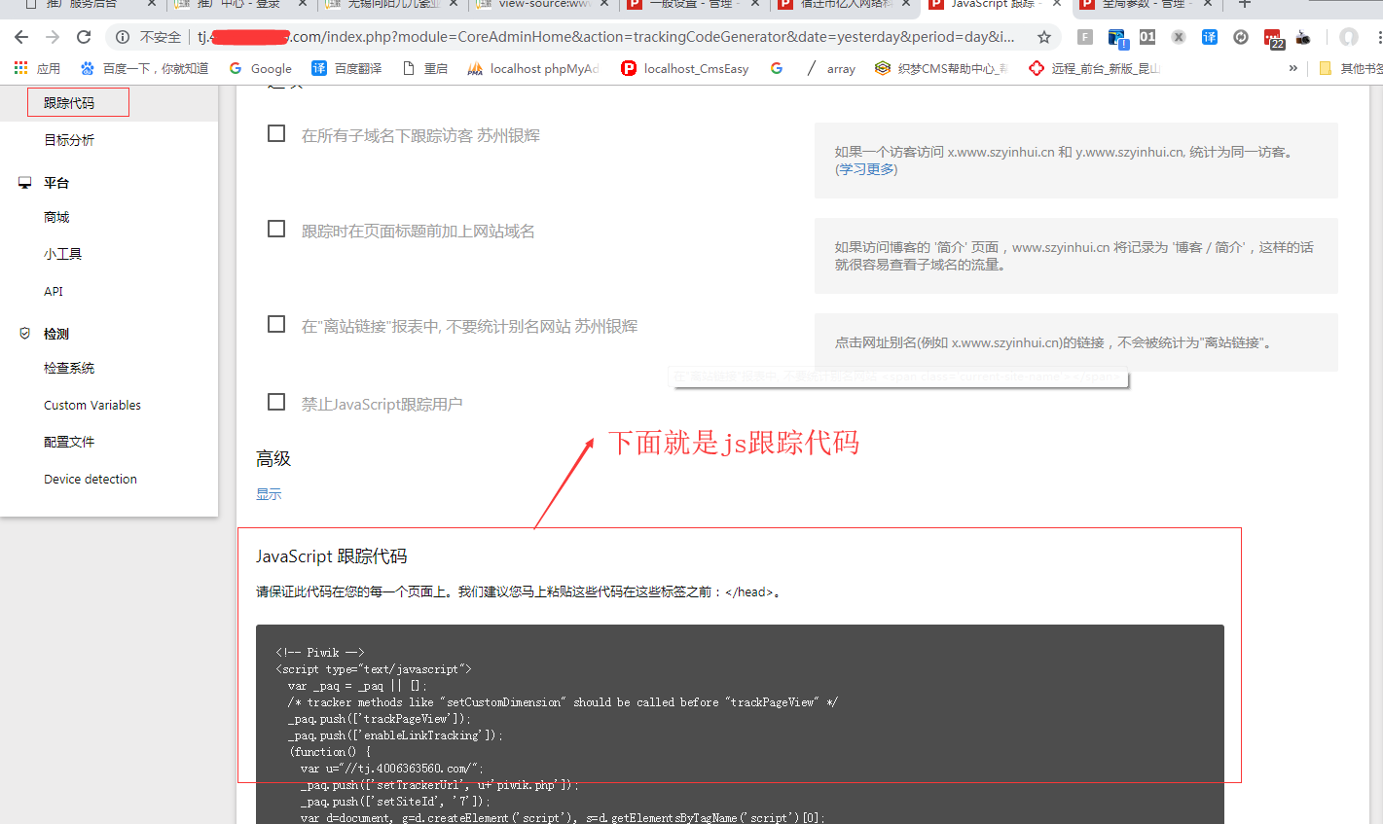Click the unlabeled Google G bookmark icon
This screenshot has width=1383, height=824.
777,68
